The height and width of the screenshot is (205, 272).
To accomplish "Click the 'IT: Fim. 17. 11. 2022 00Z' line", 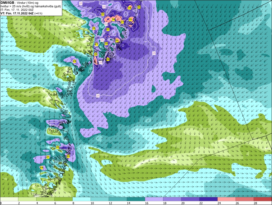I will pyautogui.click(x=17, y=10).
